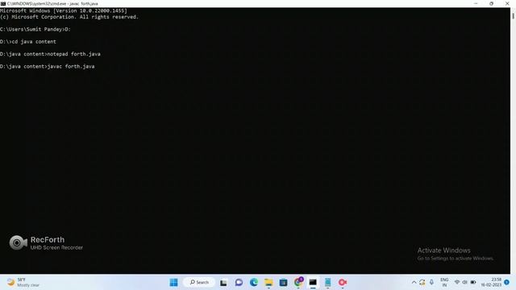This screenshot has height=290, width=516.
Task: Open Microsoft Store from the taskbar
Action: (283, 282)
